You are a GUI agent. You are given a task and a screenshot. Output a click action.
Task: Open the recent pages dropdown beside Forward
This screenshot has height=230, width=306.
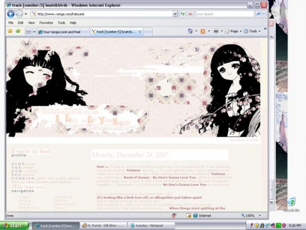coord(26,14)
